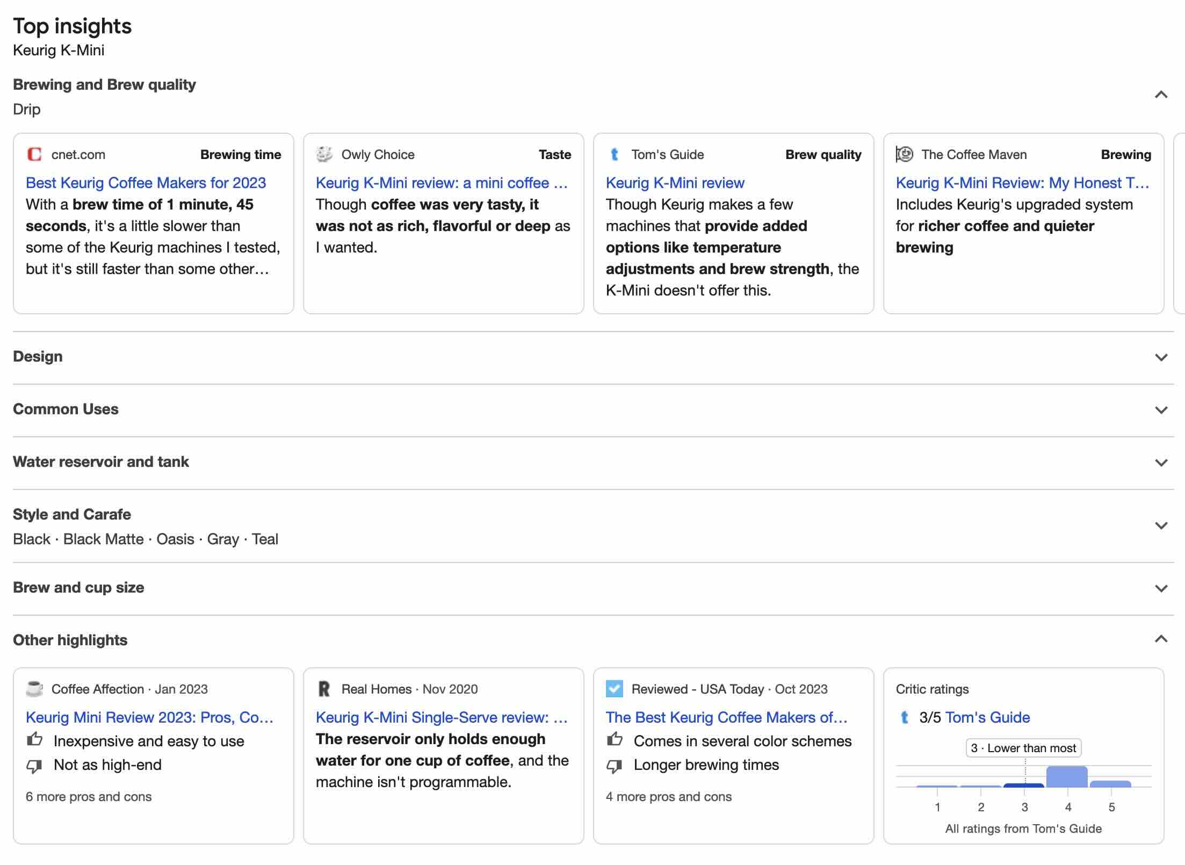Expand the Common Uses section
This screenshot has width=1185, height=865.
point(1161,410)
